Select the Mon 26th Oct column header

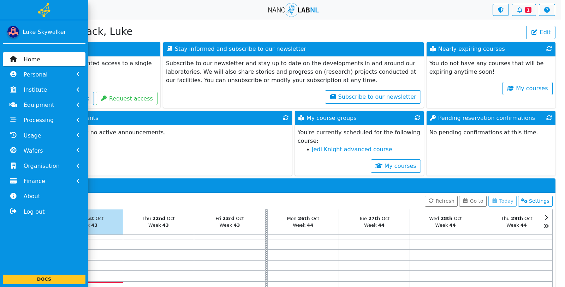[303, 222]
